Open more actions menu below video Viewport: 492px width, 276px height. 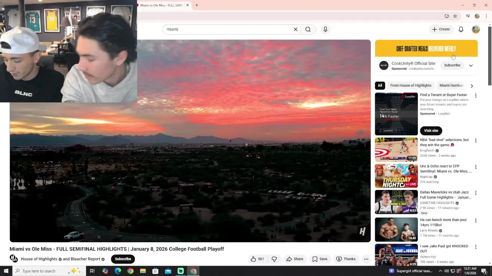click(366, 259)
